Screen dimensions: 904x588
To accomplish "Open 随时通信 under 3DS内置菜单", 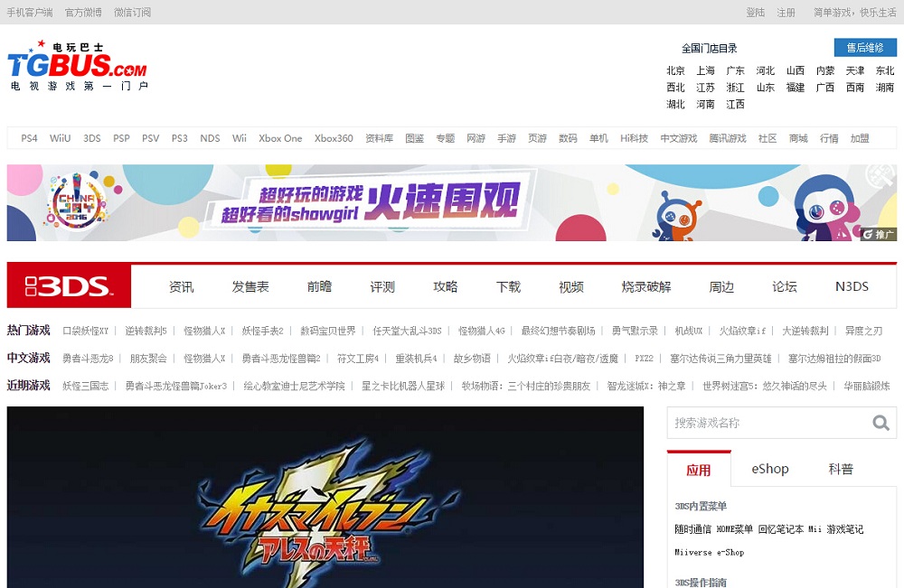I will click(x=693, y=528).
